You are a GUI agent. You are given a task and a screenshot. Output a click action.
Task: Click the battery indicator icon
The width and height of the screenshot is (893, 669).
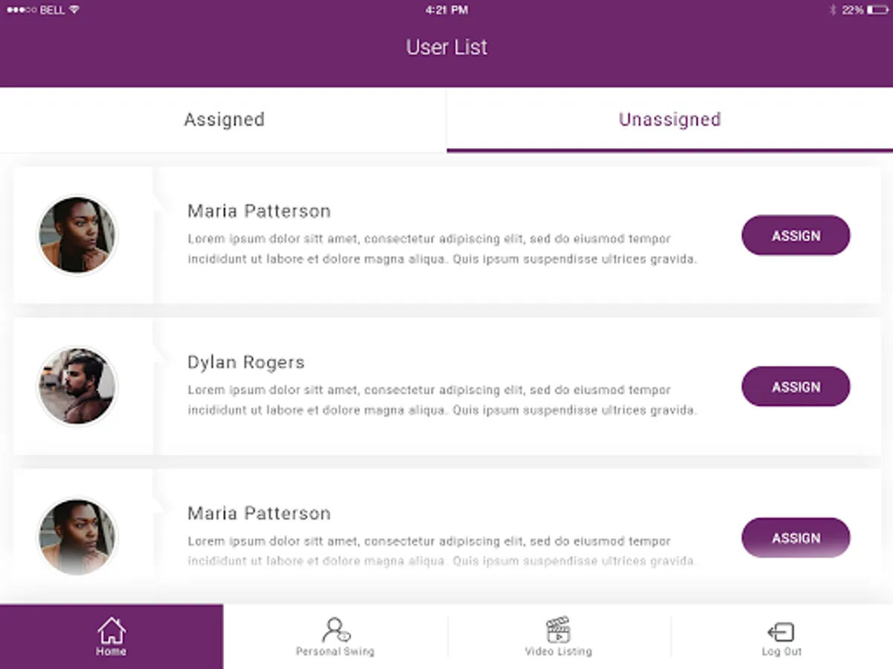pyautogui.click(x=877, y=10)
